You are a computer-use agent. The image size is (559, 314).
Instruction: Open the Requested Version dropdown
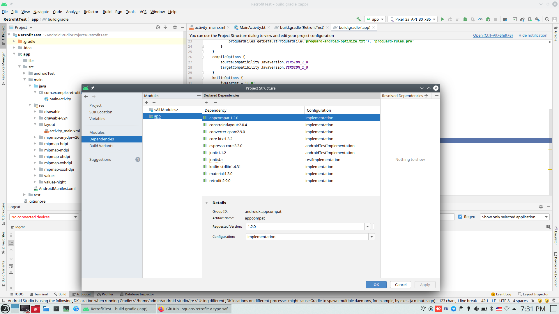(367, 227)
